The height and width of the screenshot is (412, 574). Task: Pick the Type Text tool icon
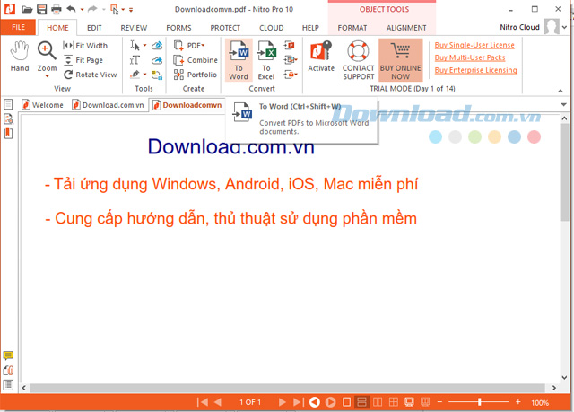click(x=135, y=60)
